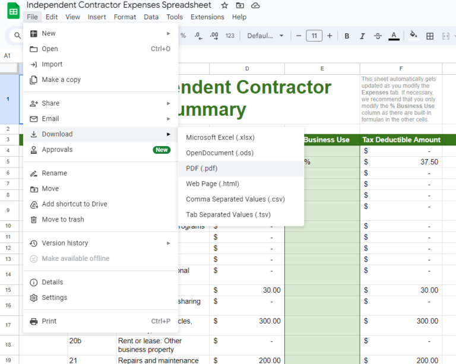Toggle bold formatting
The width and height of the screenshot is (456, 364).
point(347,36)
